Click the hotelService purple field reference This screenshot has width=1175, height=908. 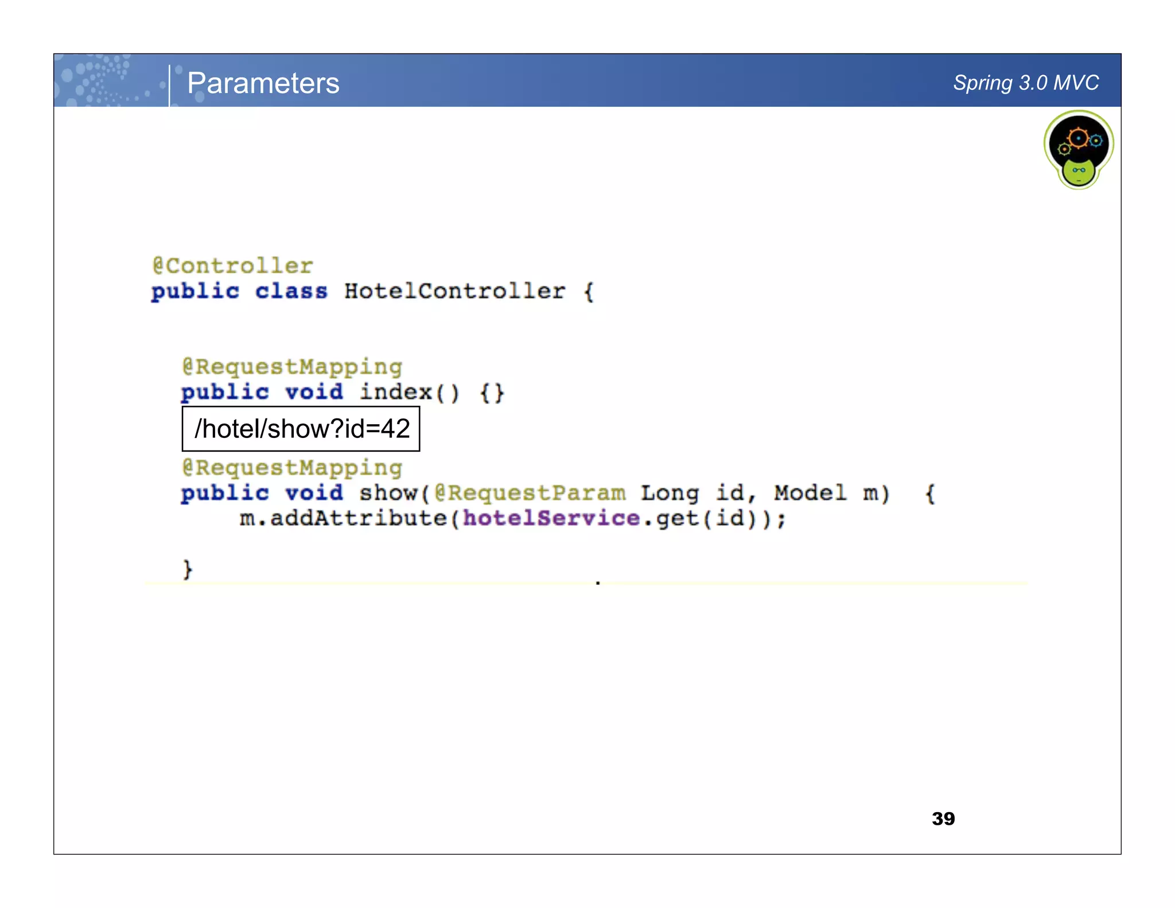click(551, 518)
